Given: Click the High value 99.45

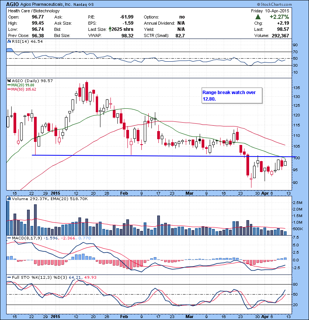Looking at the screenshot, I should click(x=38, y=23).
